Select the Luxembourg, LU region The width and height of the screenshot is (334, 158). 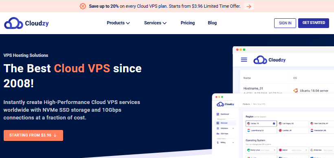pos(261,130)
